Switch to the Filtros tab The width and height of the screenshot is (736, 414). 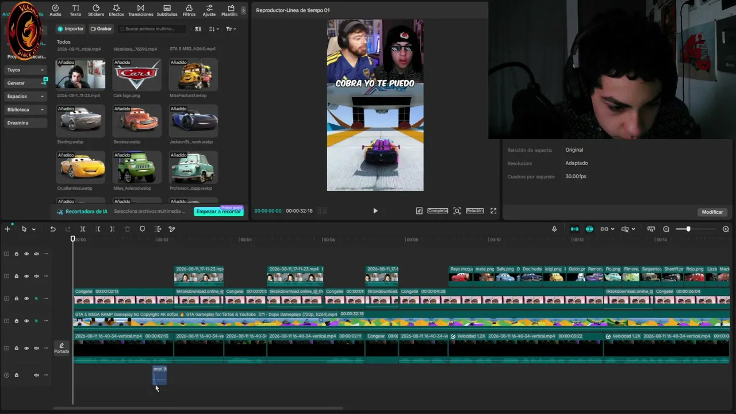(x=189, y=10)
